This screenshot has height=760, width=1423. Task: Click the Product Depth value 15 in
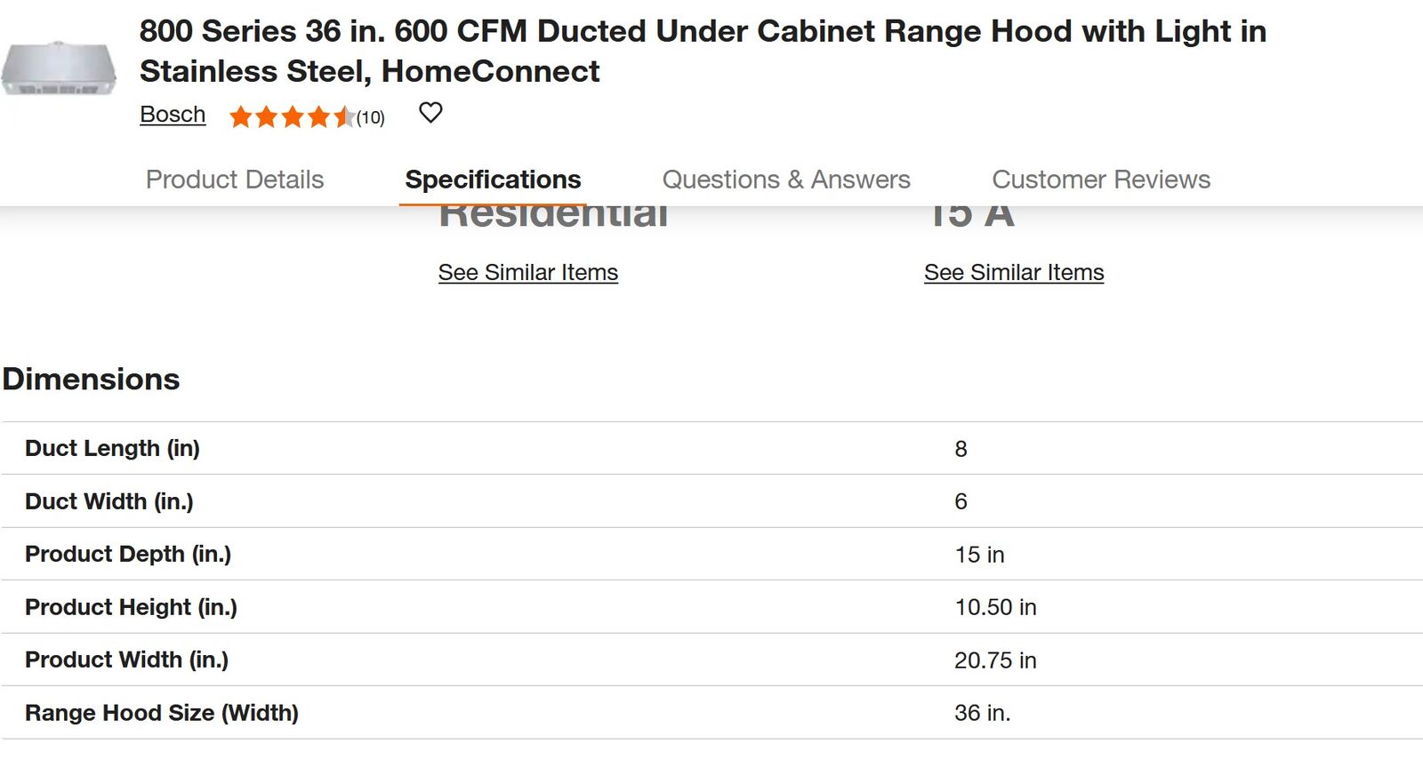(x=979, y=555)
